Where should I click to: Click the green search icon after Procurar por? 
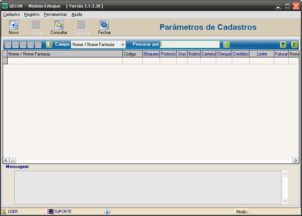click(x=226, y=44)
